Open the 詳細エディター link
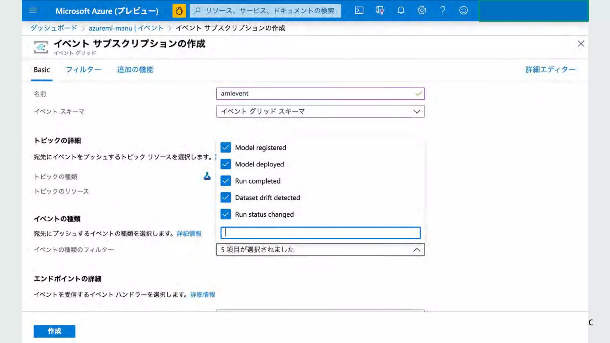 (x=550, y=70)
